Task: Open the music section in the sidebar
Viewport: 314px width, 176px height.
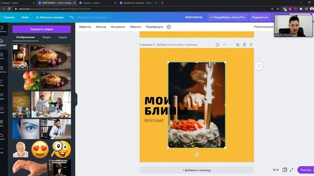Action: click(x=2, y=96)
